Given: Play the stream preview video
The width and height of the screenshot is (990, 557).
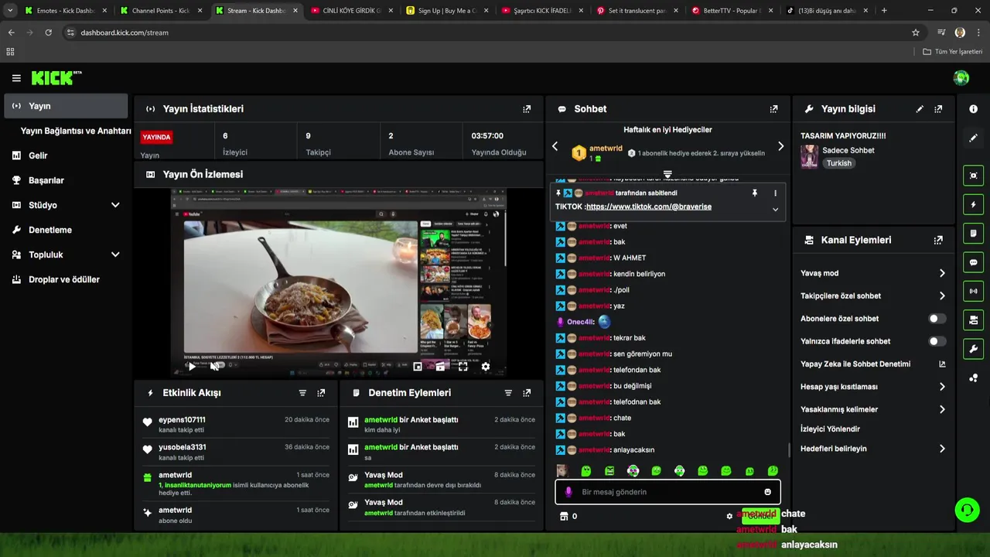Looking at the screenshot, I should click(192, 367).
